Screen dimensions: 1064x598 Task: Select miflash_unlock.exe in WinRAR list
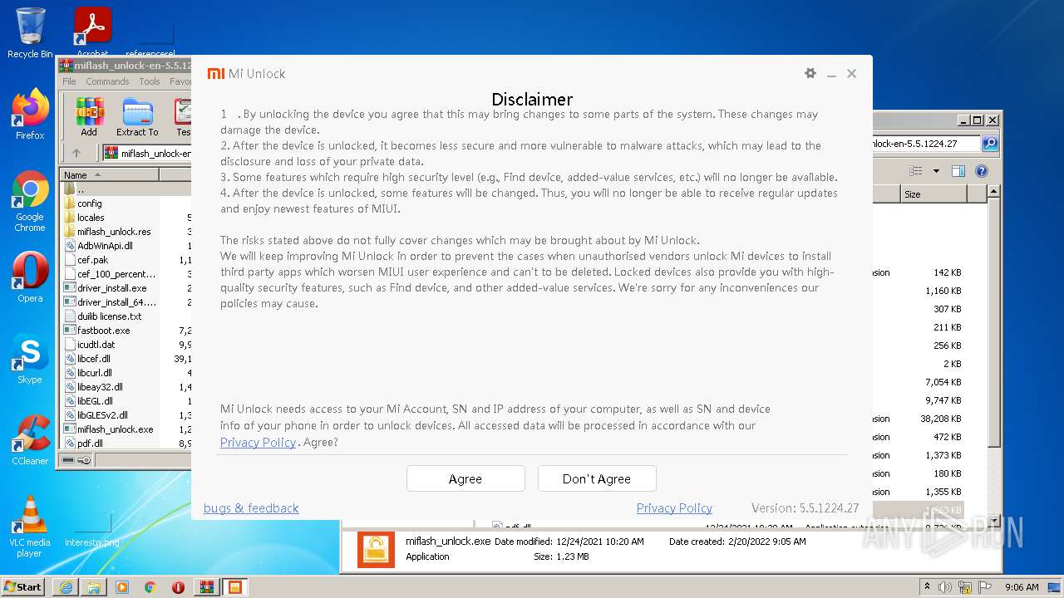click(115, 429)
